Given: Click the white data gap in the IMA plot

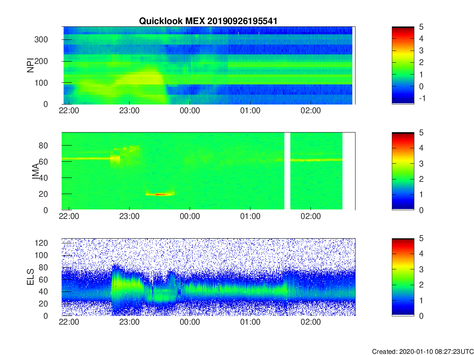Looking at the screenshot, I should pos(288,171).
